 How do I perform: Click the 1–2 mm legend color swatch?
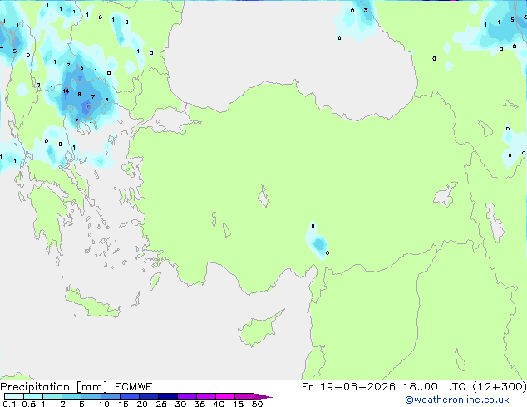pyautogui.click(x=52, y=396)
